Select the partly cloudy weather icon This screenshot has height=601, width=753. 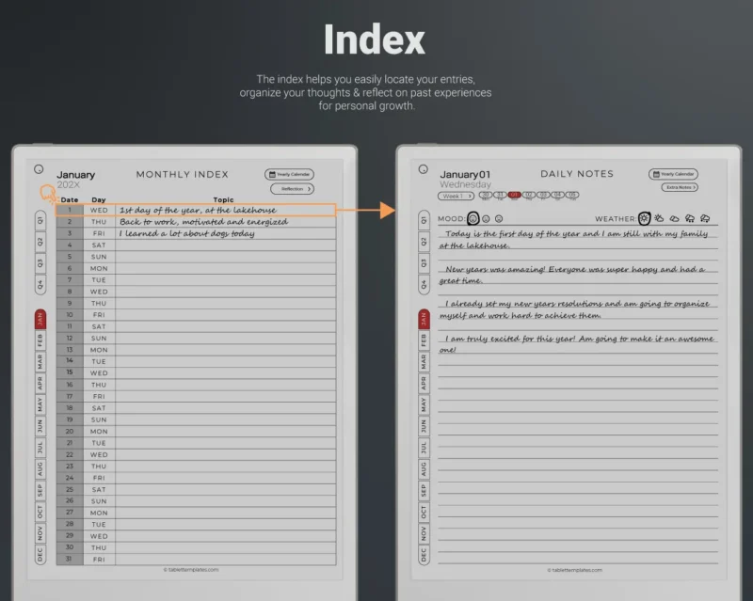click(659, 218)
